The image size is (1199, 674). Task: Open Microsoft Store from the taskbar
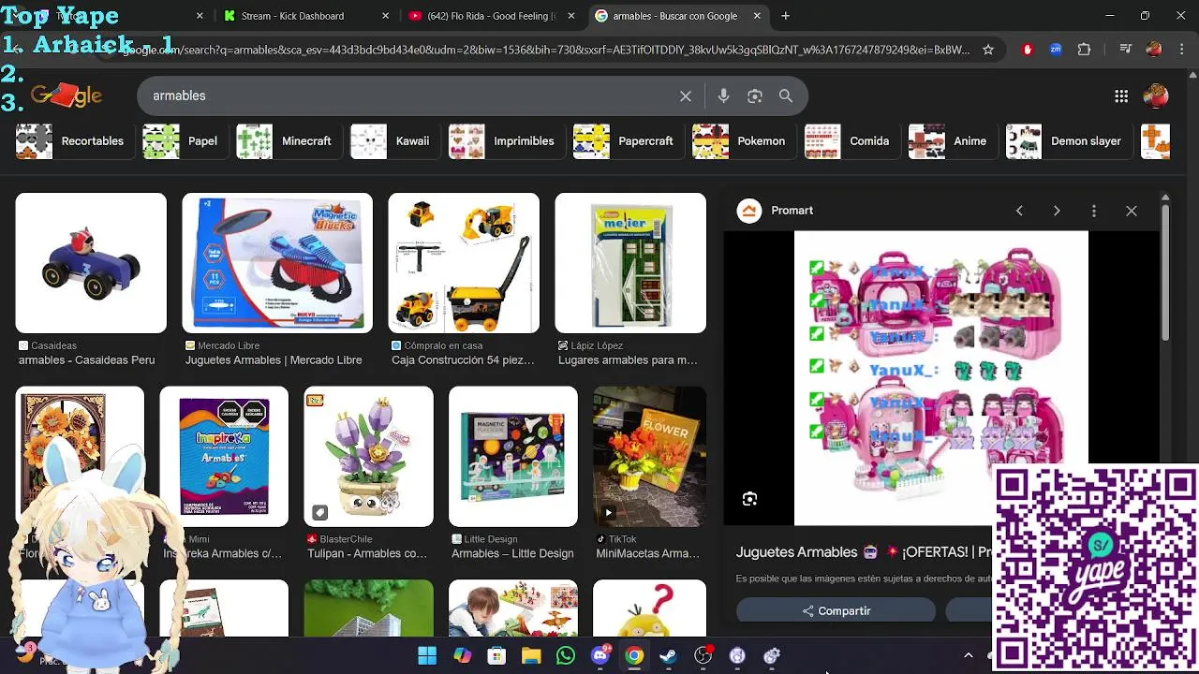click(x=496, y=655)
